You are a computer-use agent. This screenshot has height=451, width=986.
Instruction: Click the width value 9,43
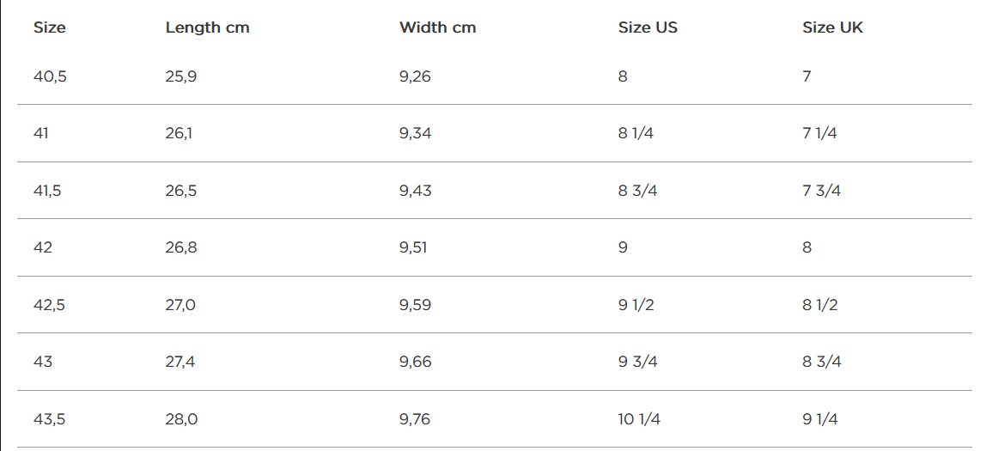(x=415, y=191)
